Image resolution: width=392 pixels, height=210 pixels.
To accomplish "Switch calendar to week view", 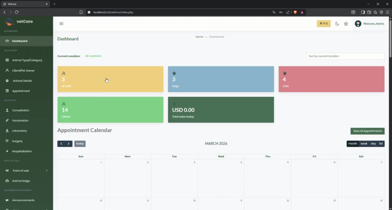I will coord(364,144).
